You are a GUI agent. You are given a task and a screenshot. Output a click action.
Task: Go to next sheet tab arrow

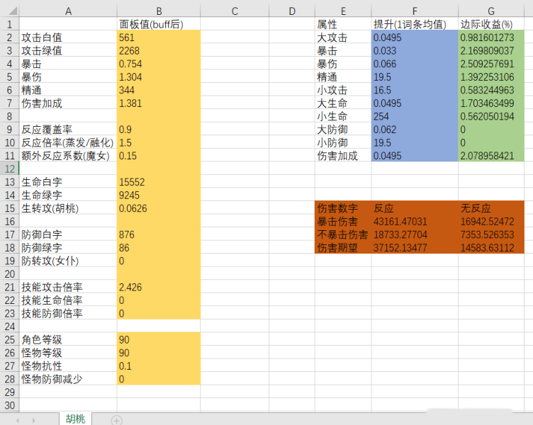[33, 421]
